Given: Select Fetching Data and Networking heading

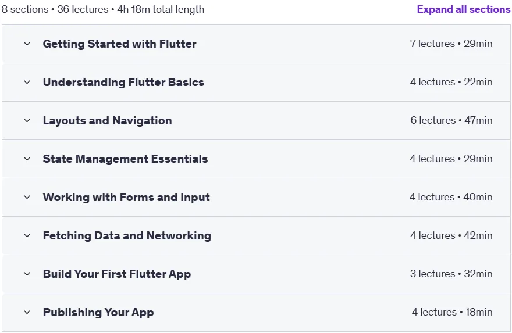Looking at the screenshot, I should pyautogui.click(x=127, y=235).
